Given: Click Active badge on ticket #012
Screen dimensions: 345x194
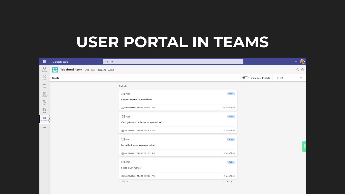Looking at the screenshot, I should coord(231,116).
